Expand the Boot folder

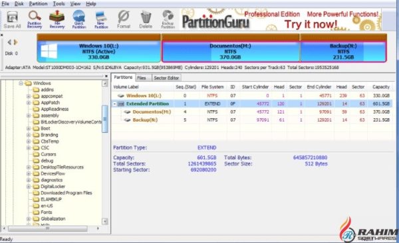coord(29,128)
